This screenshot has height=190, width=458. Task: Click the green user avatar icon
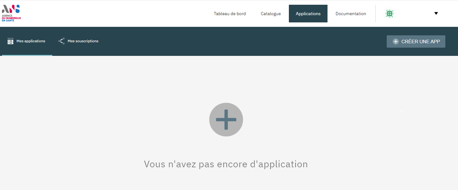(389, 14)
